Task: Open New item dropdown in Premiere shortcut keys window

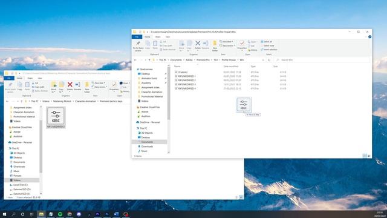Action: [98, 83]
